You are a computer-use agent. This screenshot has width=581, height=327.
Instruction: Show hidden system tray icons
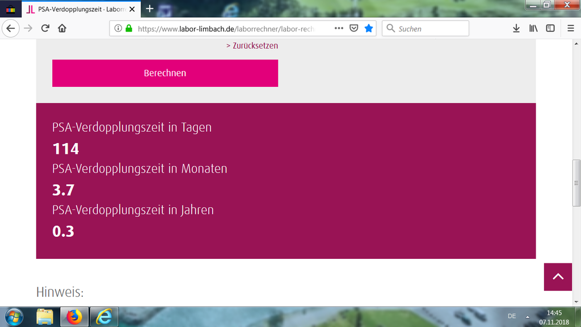[527, 317]
